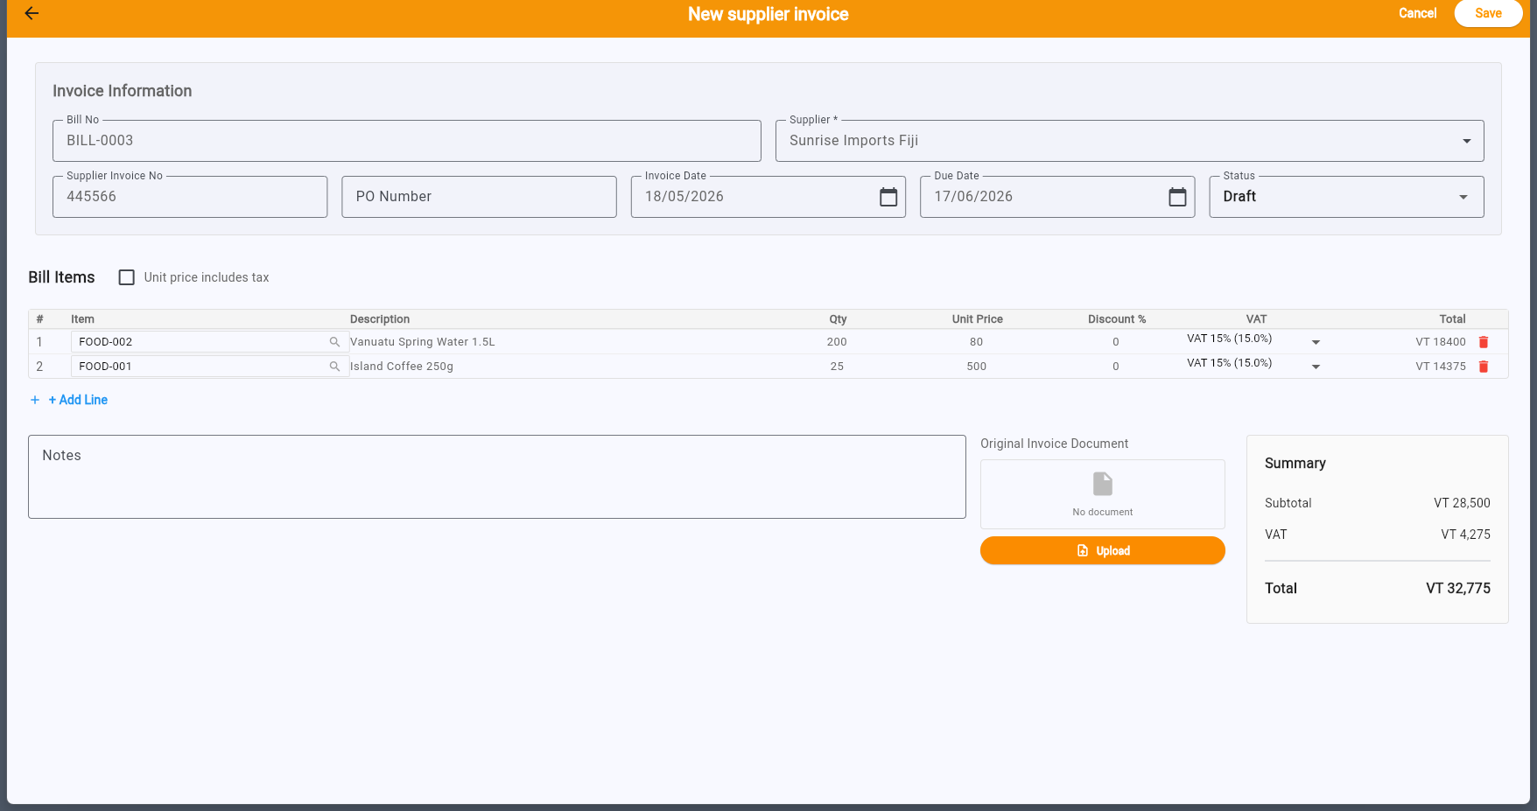
Task: Edit the Invoice Date value 18/05/2026
Action: (684, 197)
